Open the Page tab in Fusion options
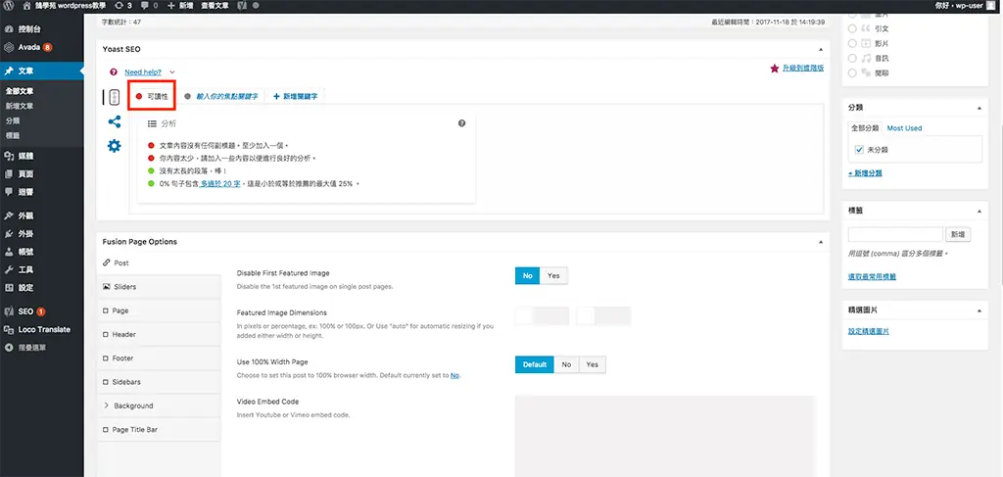Viewport: 1003px width, 477px height. pyautogui.click(x=159, y=310)
